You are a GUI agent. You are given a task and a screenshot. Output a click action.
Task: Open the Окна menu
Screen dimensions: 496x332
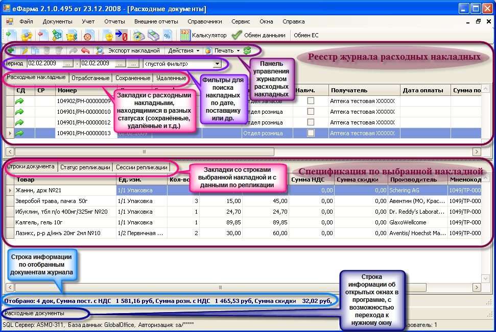[266, 21]
